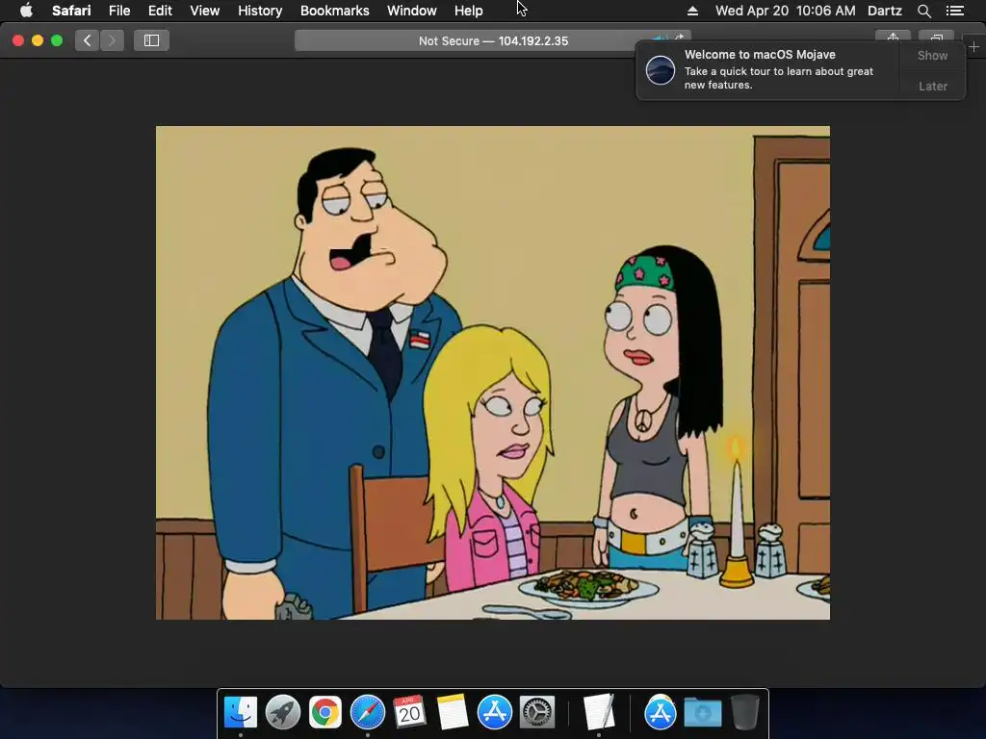Image resolution: width=986 pixels, height=739 pixels.
Task: Open Finder from the Dock
Action: coord(241,712)
